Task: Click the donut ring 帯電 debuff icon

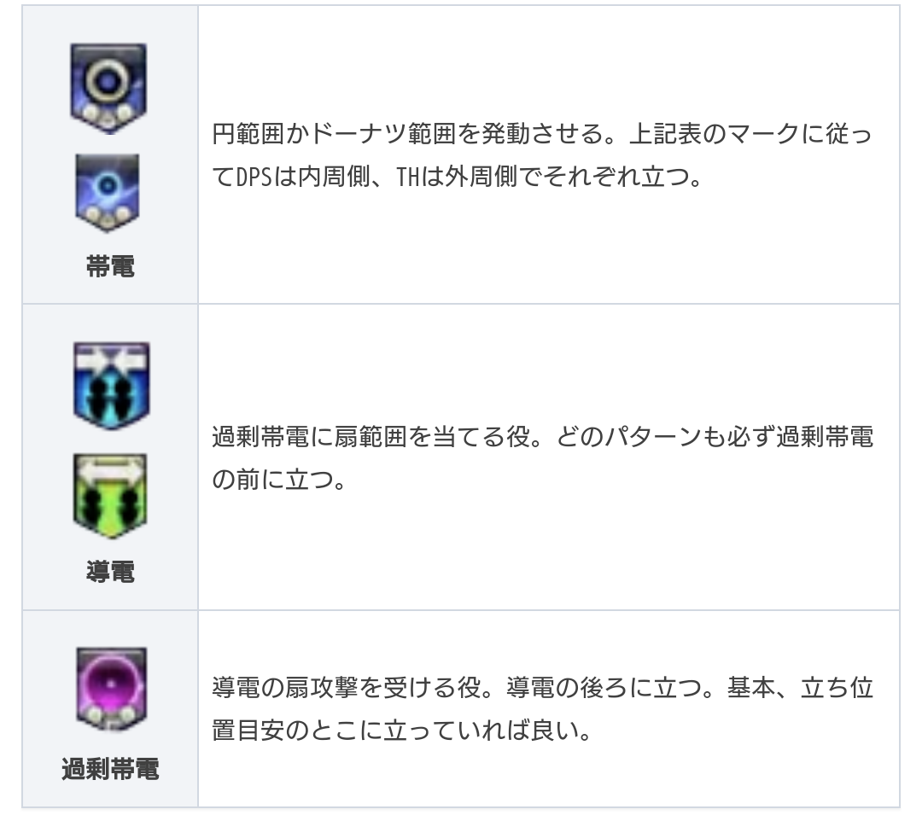Action: click(108, 89)
